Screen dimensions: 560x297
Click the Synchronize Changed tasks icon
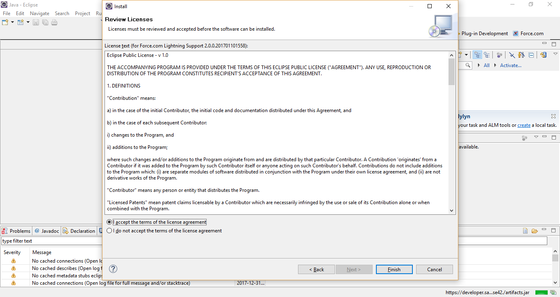[543, 55]
